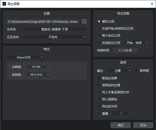Open the Wave文件 format dropdown

pos(25,57)
